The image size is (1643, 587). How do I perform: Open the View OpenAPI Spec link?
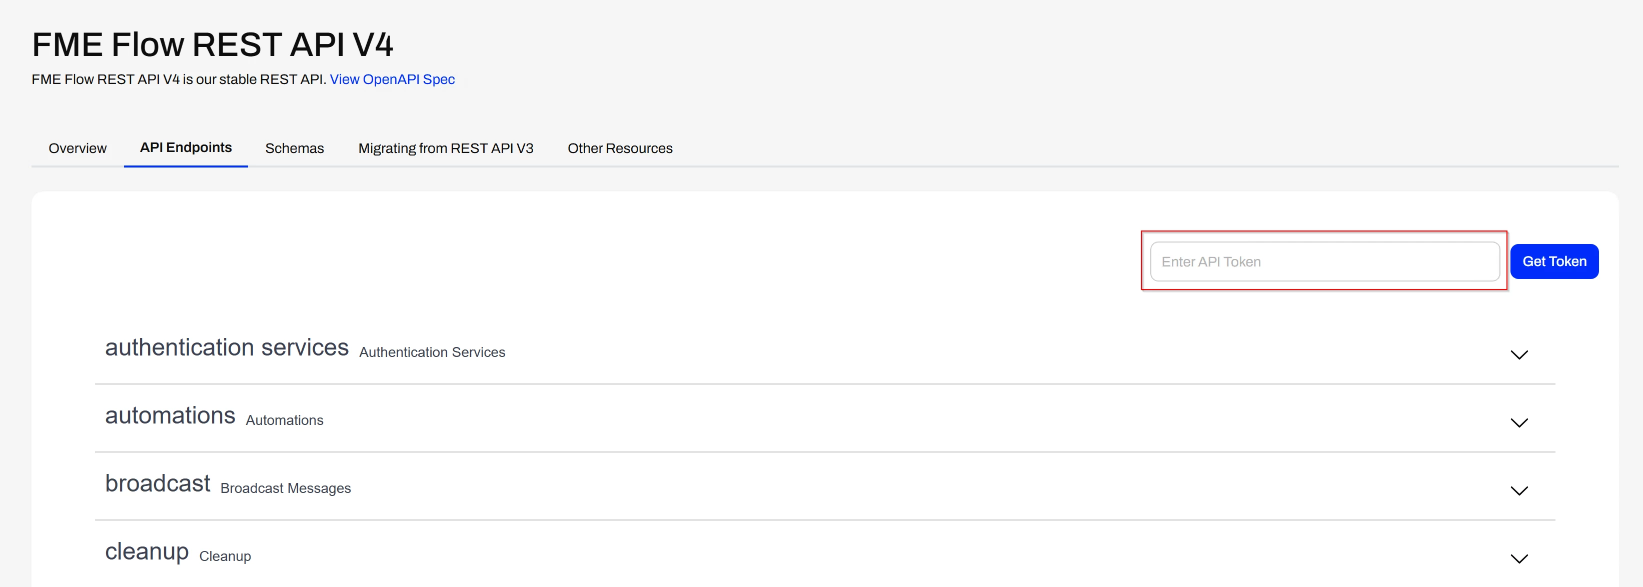click(x=392, y=79)
